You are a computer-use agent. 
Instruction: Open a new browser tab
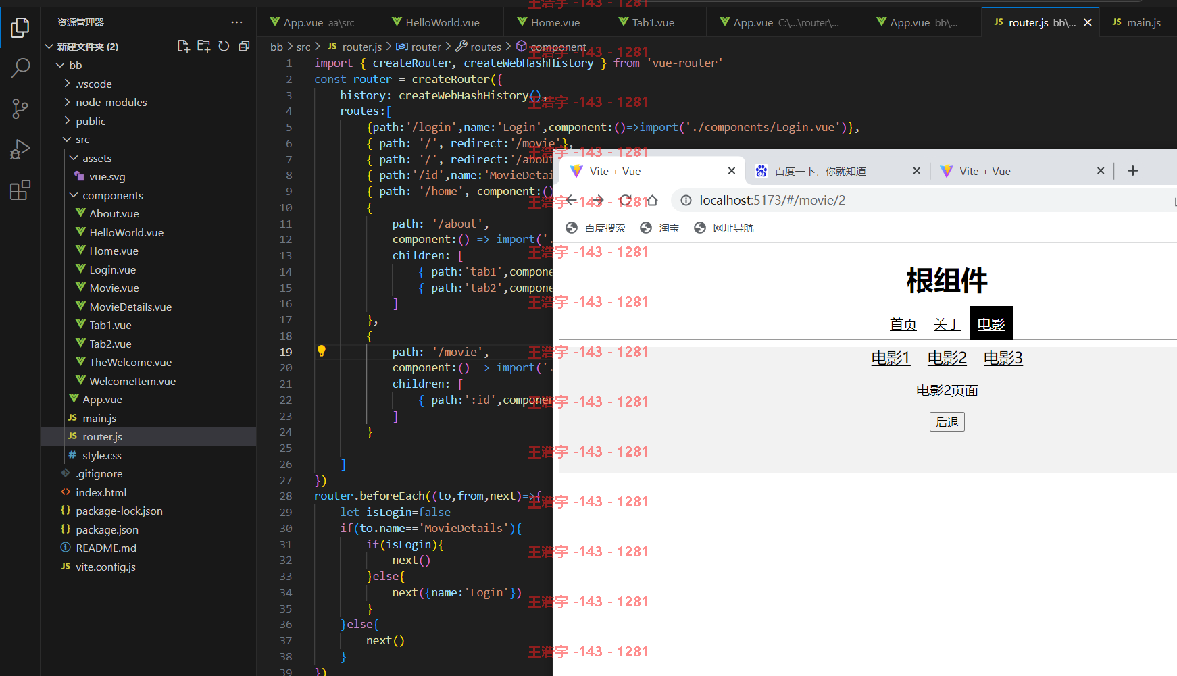pos(1133,171)
